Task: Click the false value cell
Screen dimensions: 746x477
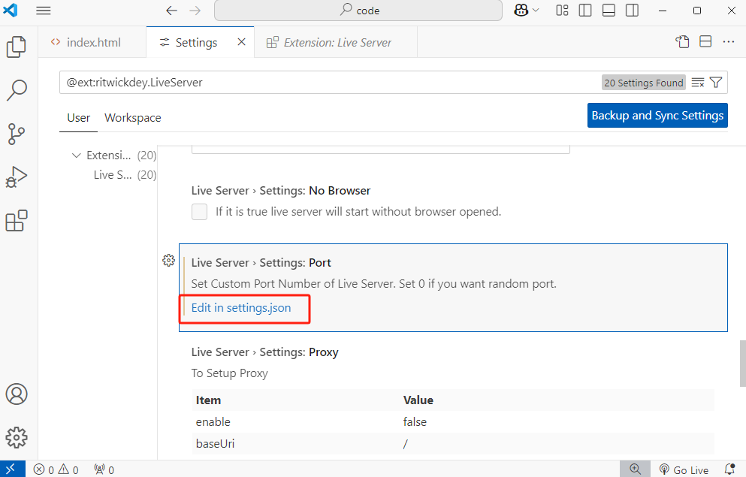Action: pyautogui.click(x=415, y=422)
